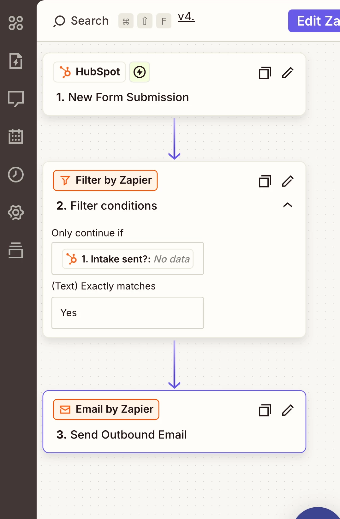Open the settings gear icon in sidebar
Image resolution: width=340 pixels, height=519 pixels.
click(16, 212)
